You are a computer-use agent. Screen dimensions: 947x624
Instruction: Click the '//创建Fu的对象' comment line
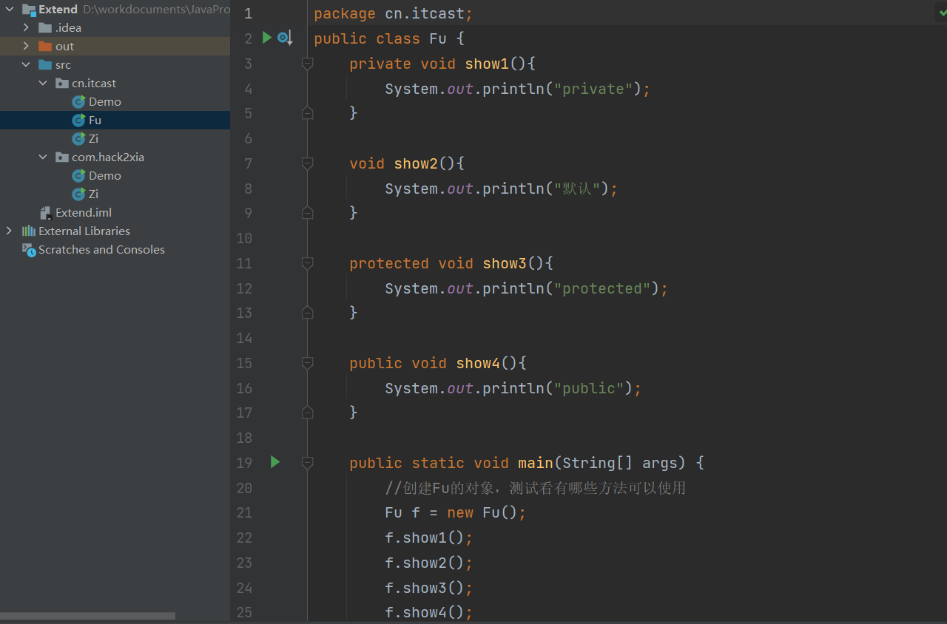536,488
